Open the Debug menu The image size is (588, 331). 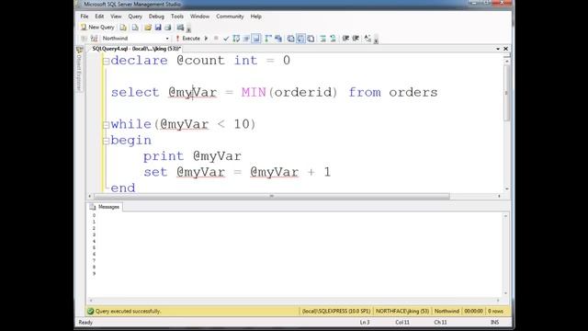tap(156, 17)
